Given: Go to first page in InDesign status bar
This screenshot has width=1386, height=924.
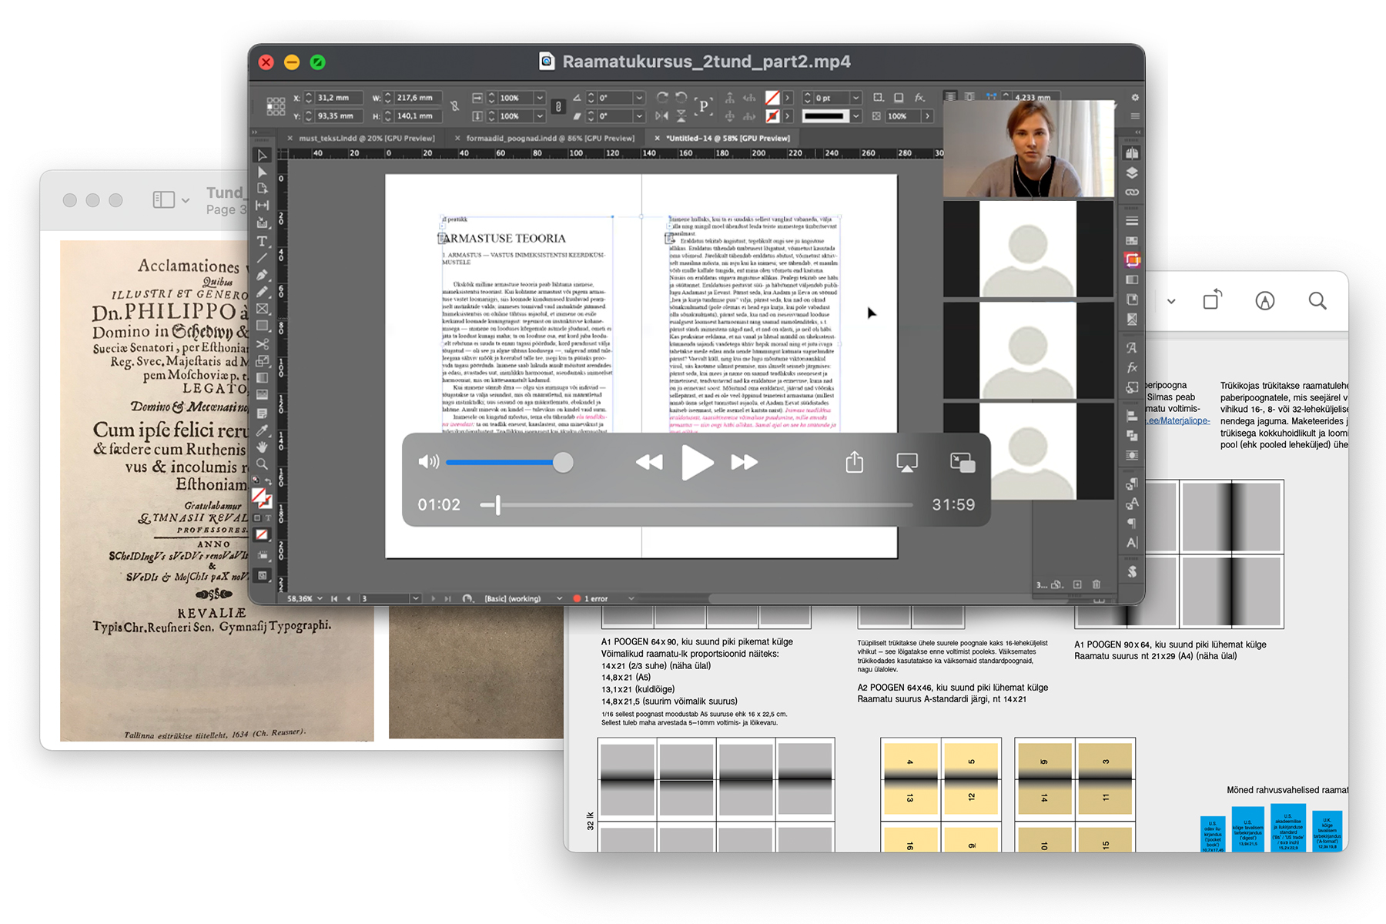Looking at the screenshot, I should point(334,598).
